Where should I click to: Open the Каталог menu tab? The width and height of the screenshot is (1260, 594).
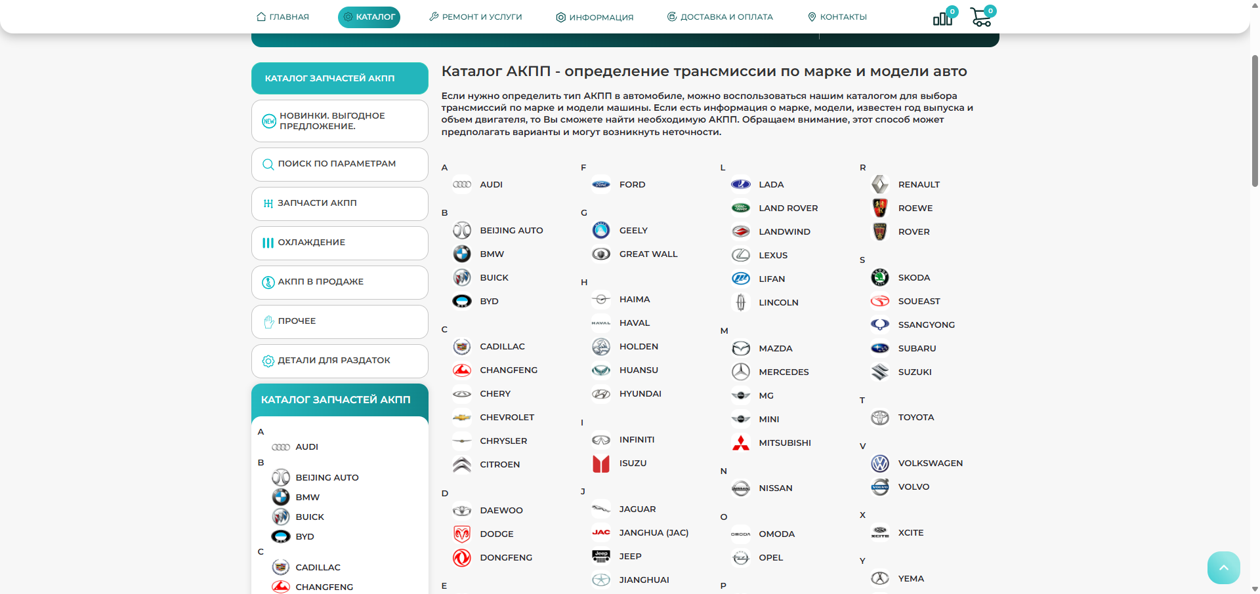369,17
